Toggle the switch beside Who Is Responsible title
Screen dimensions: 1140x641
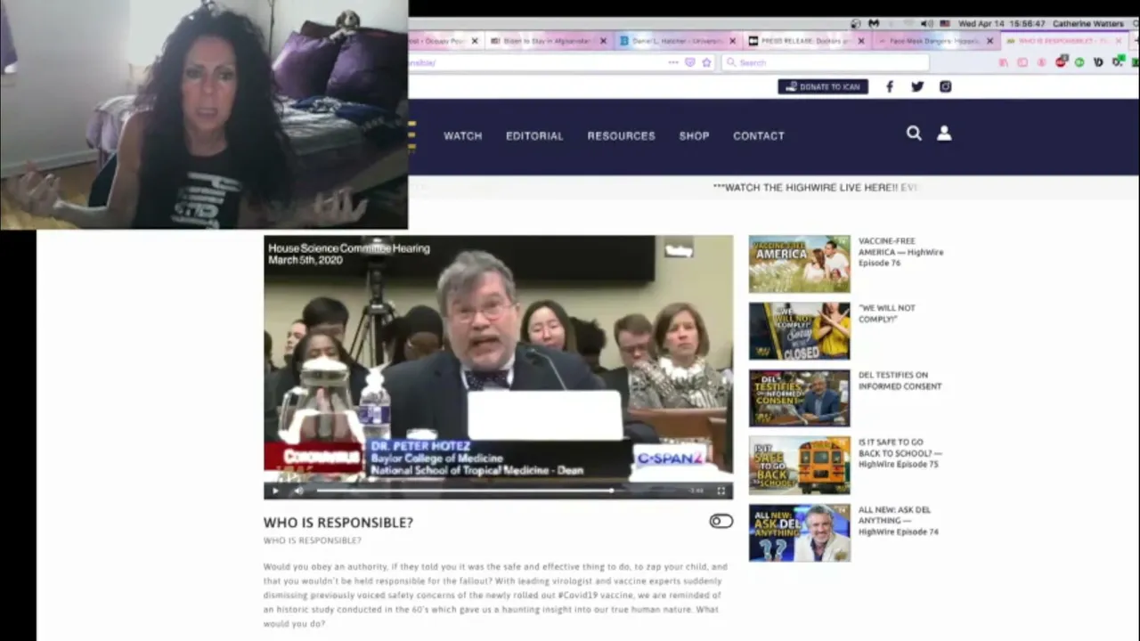point(721,521)
